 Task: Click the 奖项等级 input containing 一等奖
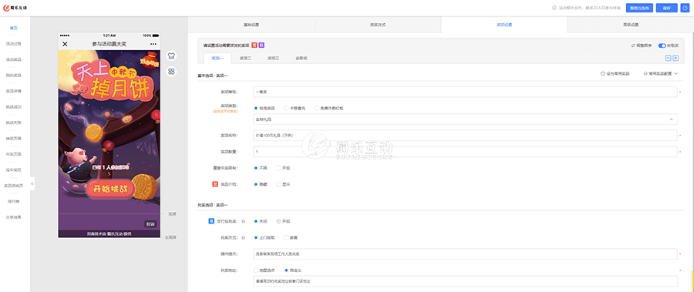(465, 92)
